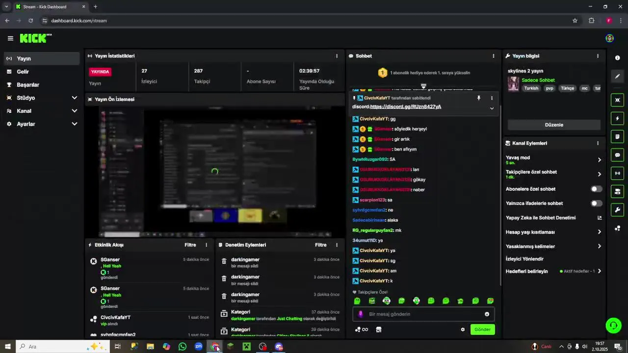
Task: Open Filtre in Denetim Eylemleri
Action: pyautogui.click(x=320, y=245)
